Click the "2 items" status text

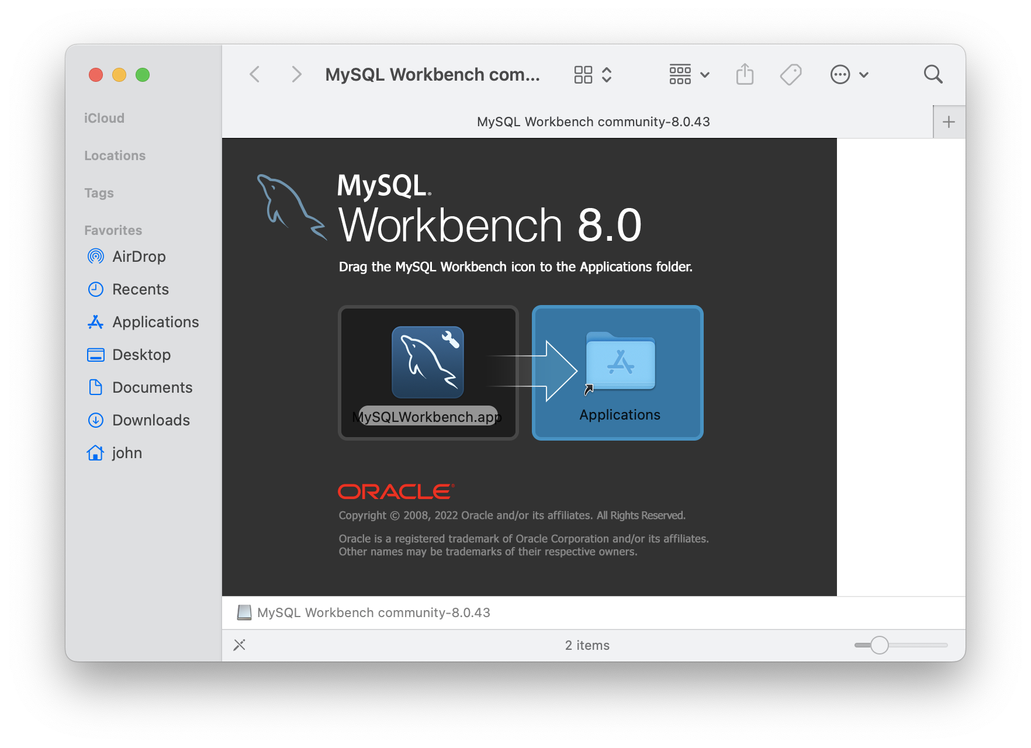pos(587,645)
